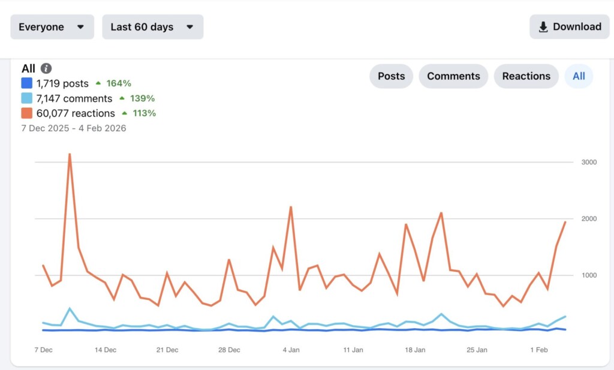Click the tallest orange peak on the chart
This screenshot has width=614, height=370.
(x=70, y=154)
